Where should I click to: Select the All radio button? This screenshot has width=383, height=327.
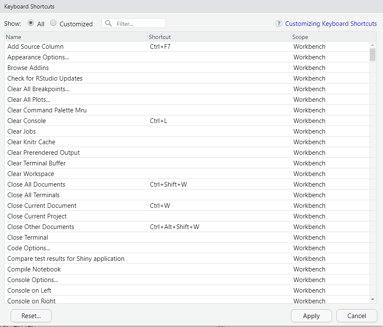[31, 23]
